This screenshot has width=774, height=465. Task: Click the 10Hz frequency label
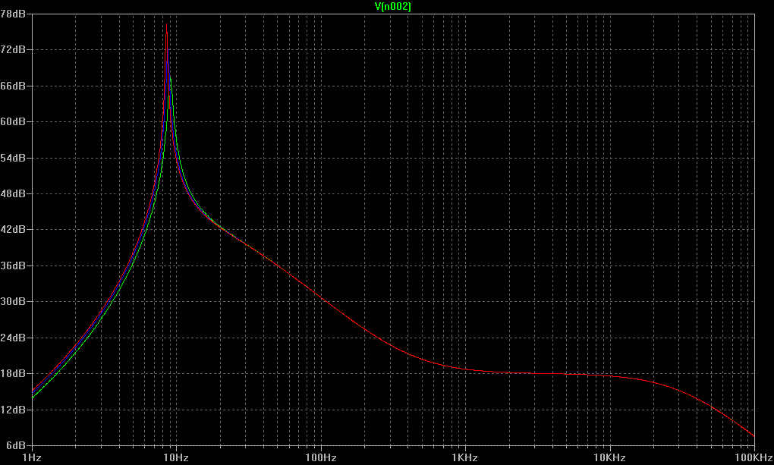tap(176, 457)
